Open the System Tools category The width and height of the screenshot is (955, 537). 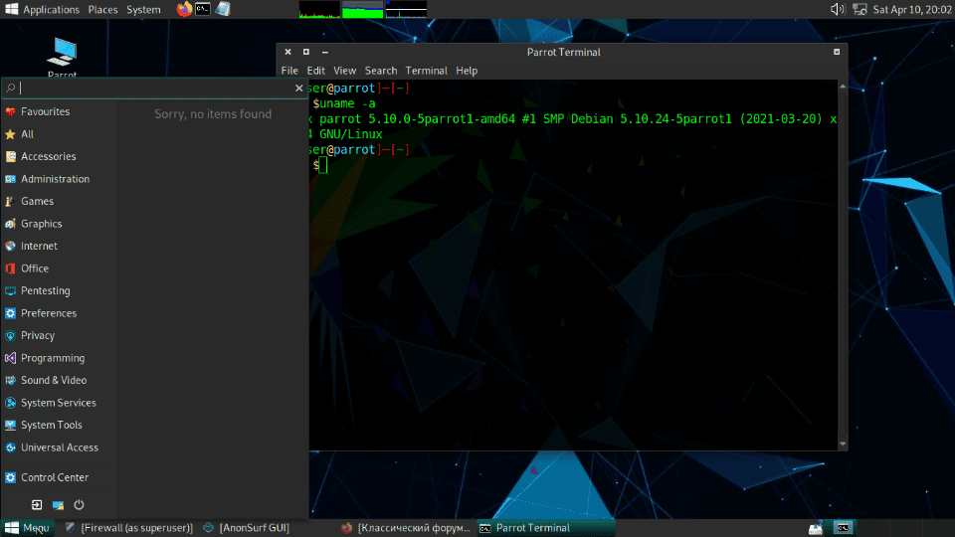coord(59,425)
